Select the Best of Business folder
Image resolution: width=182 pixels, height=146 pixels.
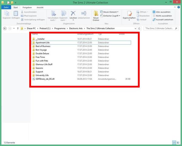tap(81, 46)
